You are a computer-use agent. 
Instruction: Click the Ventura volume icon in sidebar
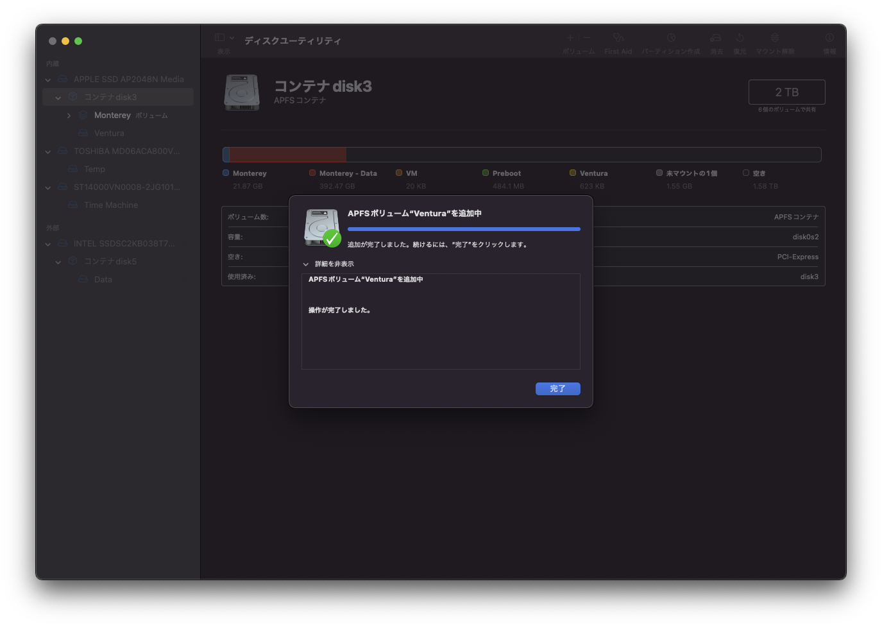coord(83,133)
